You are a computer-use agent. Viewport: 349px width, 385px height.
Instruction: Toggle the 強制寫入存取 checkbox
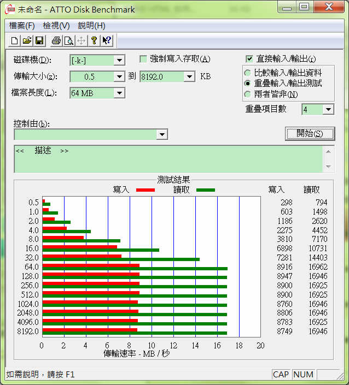pyautogui.click(x=143, y=59)
